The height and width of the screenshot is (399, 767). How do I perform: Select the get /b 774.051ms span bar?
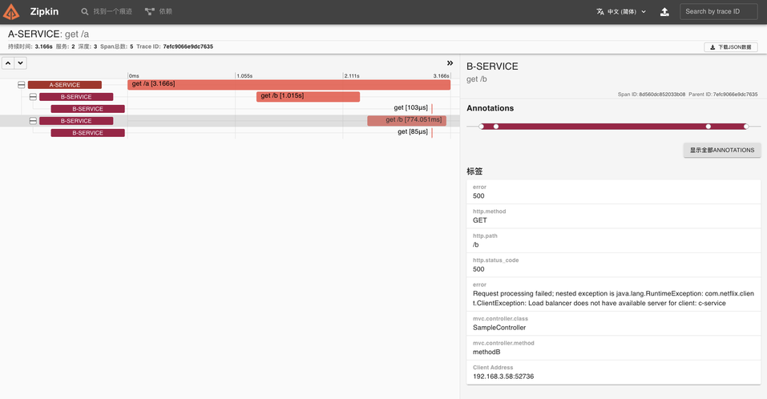click(406, 120)
